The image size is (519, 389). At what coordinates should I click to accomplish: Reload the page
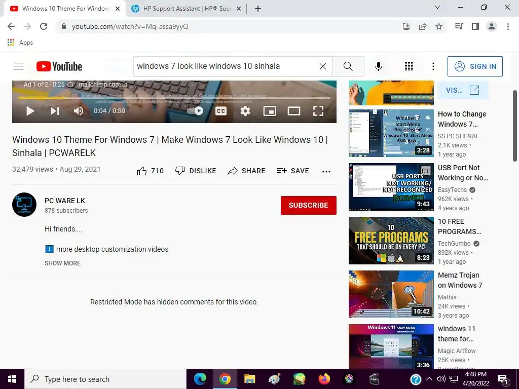point(44,26)
